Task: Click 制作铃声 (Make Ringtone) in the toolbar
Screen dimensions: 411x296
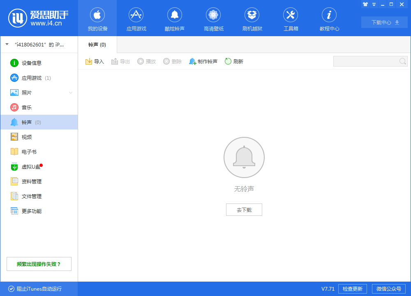Action: click(x=203, y=61)
